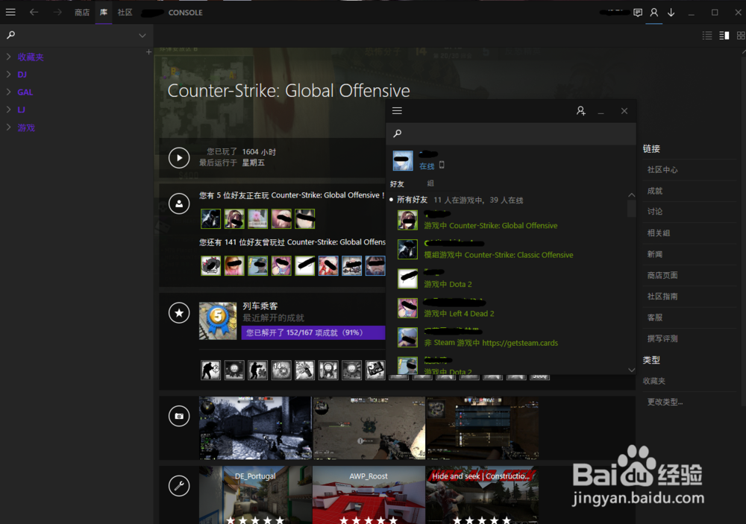Open the CONSOLE tab

(x=185, y=13)
